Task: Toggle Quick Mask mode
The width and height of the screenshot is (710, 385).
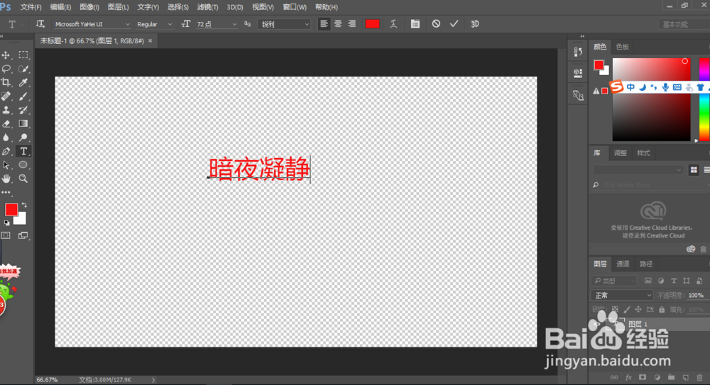Action: tap(6, 235)
